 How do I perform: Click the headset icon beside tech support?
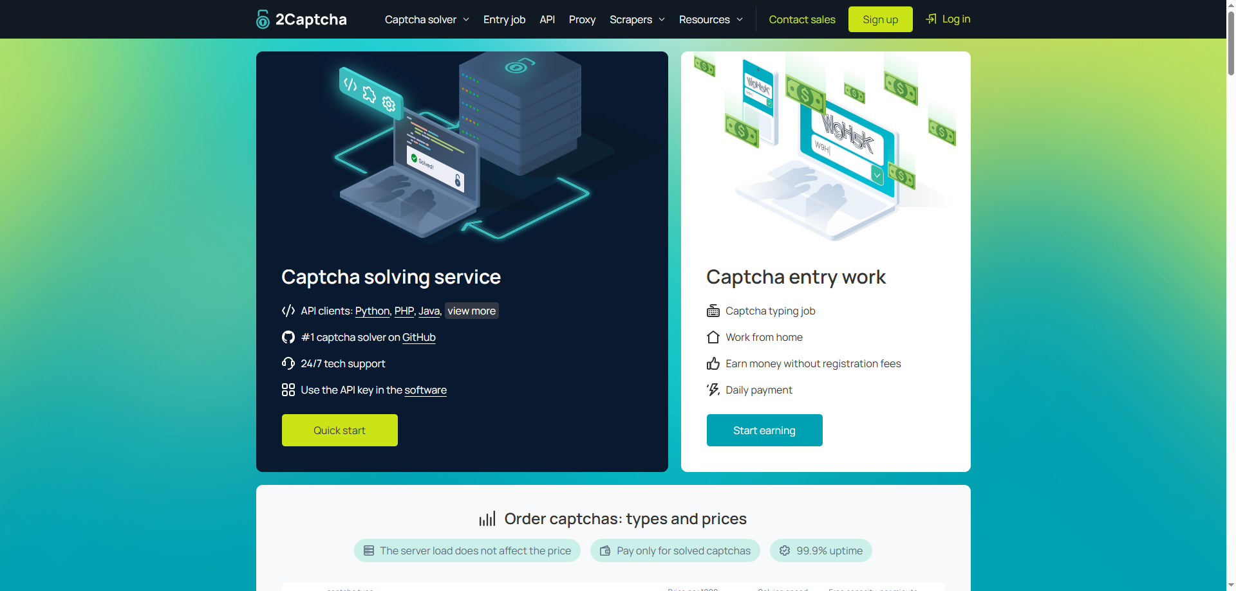(288, 363)
